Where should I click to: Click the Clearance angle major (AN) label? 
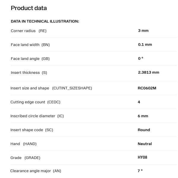coord(36,171)
